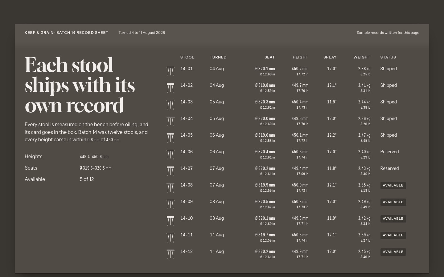Select the SPLAY column header

330,57
